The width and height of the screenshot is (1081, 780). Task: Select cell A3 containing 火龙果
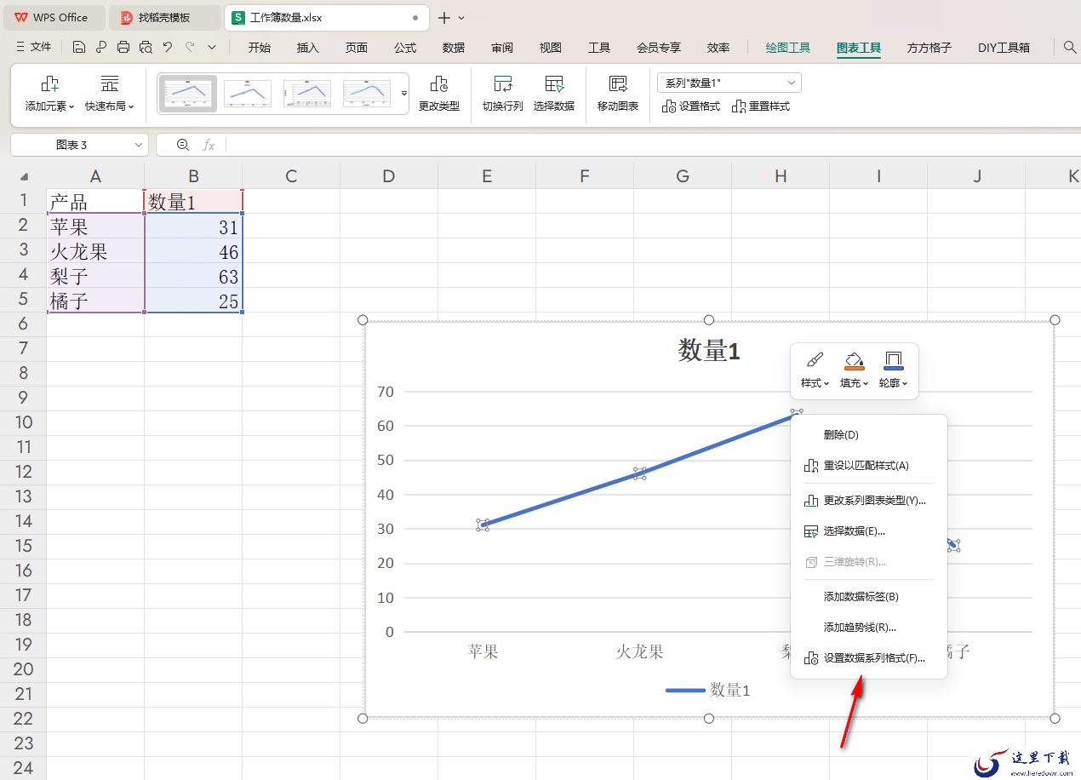click(95, 252)
